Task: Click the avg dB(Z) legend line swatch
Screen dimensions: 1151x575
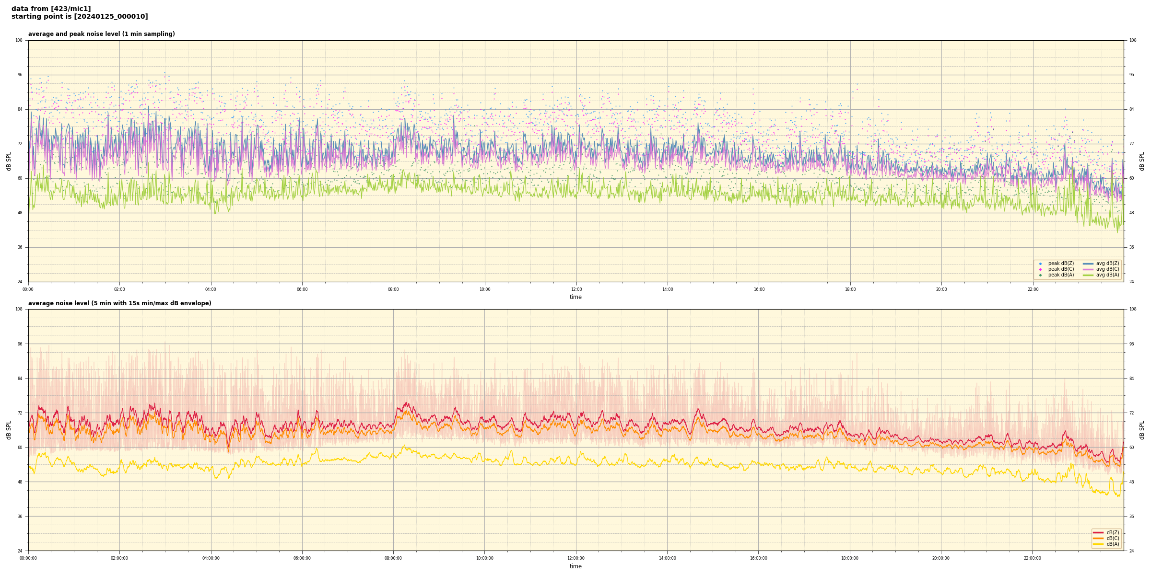Action: [1088, 264]
